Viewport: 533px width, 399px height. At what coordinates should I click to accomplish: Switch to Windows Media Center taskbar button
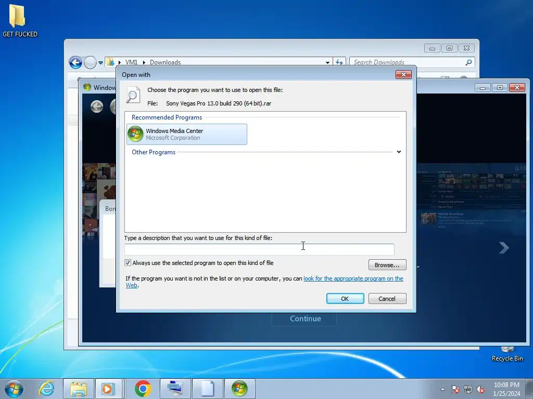tap(239, 389)
